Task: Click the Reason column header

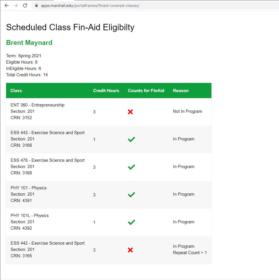Action: [181, 91]
